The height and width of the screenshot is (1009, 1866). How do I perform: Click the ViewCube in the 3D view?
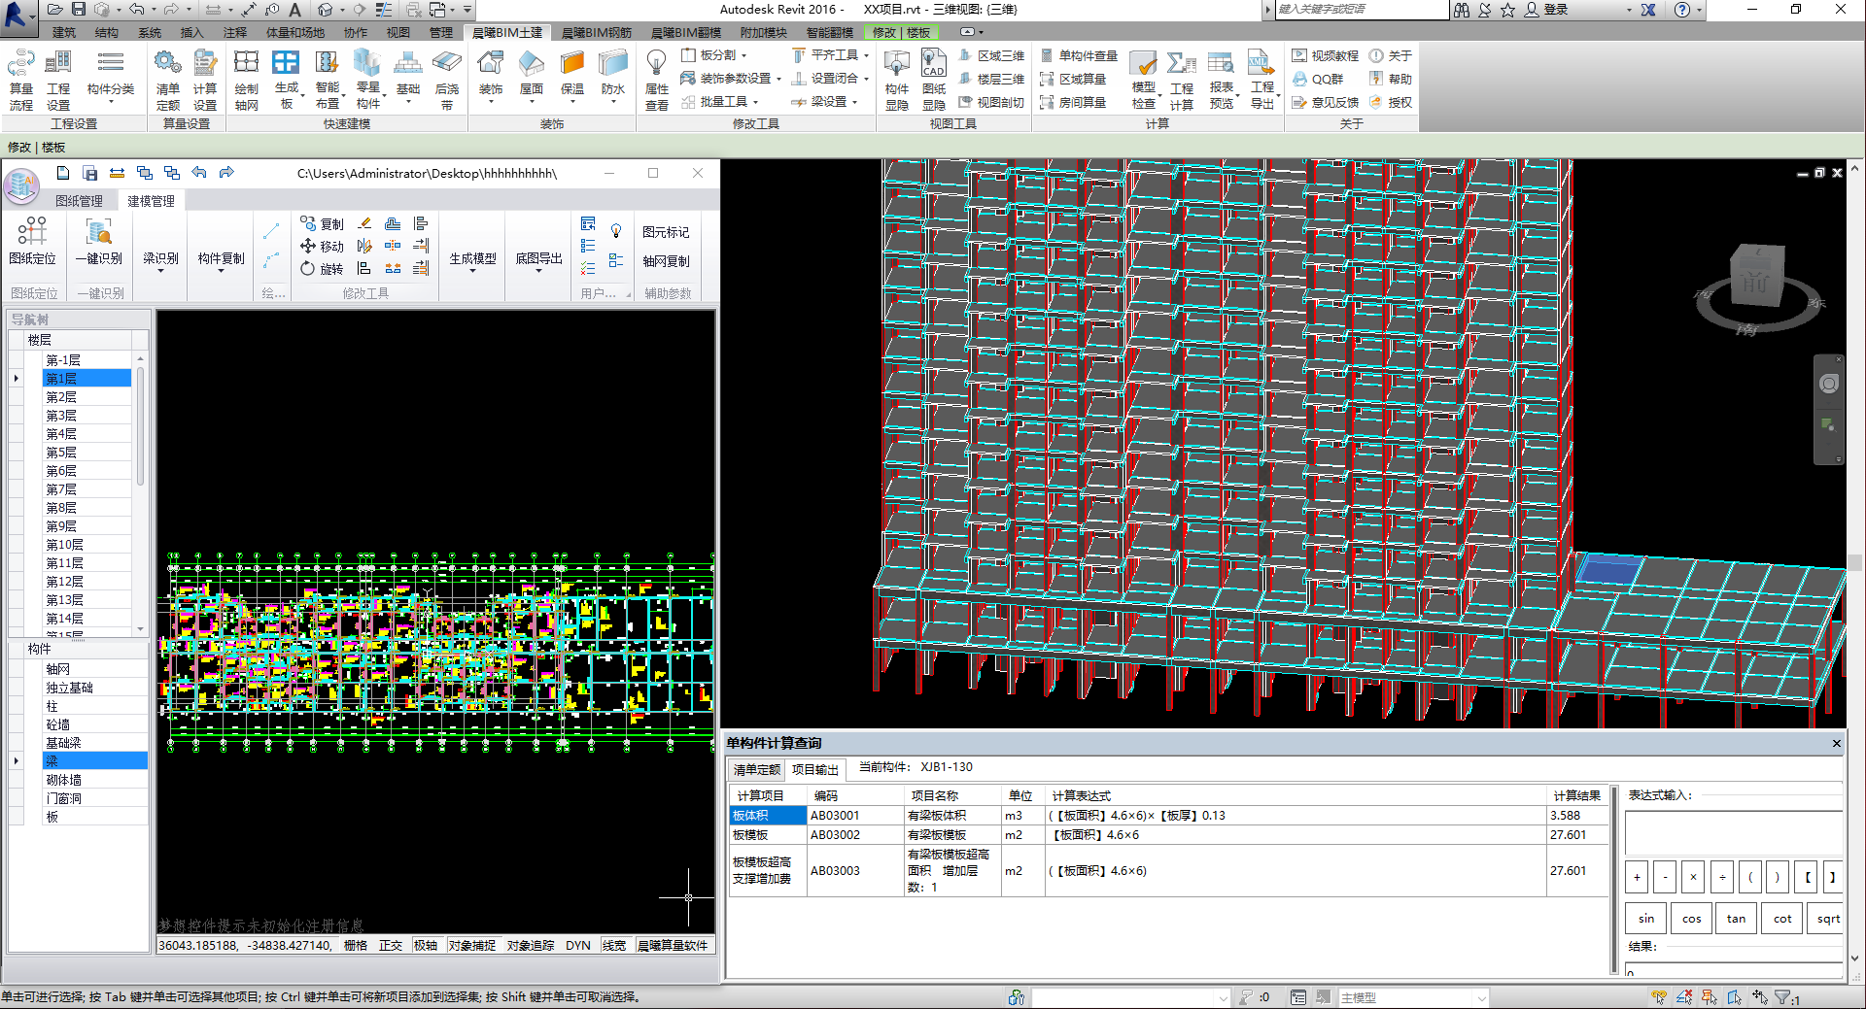tap(1756, 278)
